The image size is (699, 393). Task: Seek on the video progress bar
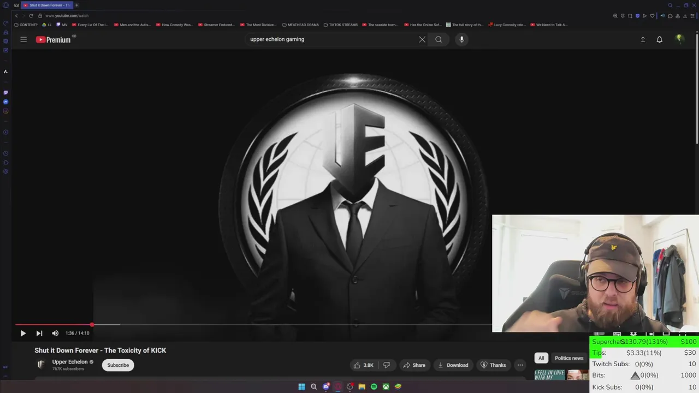tap(253, 325)
